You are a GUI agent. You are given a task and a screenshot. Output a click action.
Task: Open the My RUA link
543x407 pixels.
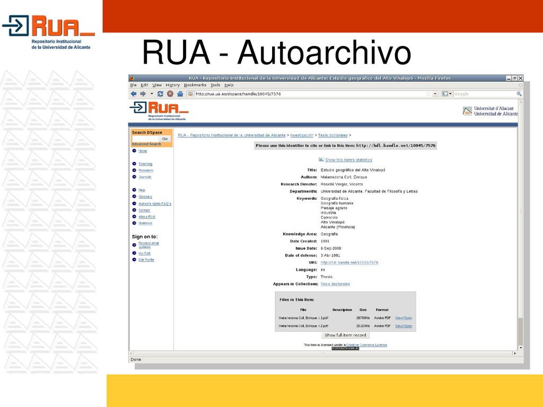coord(144,253)
